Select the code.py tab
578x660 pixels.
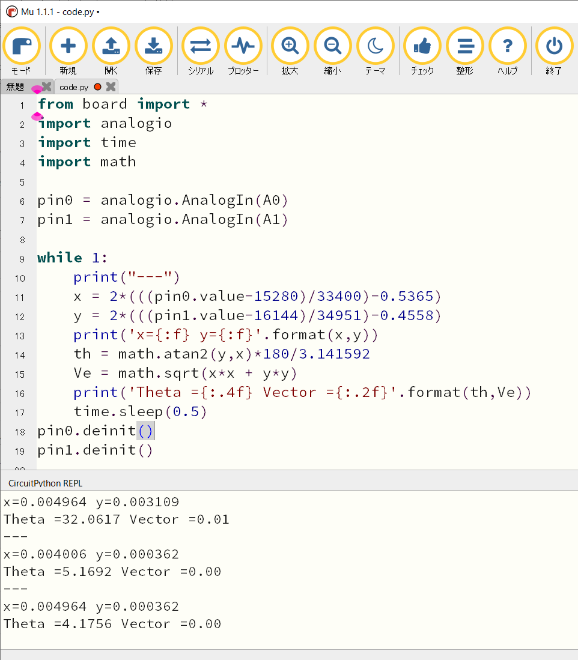coord(74,87)
